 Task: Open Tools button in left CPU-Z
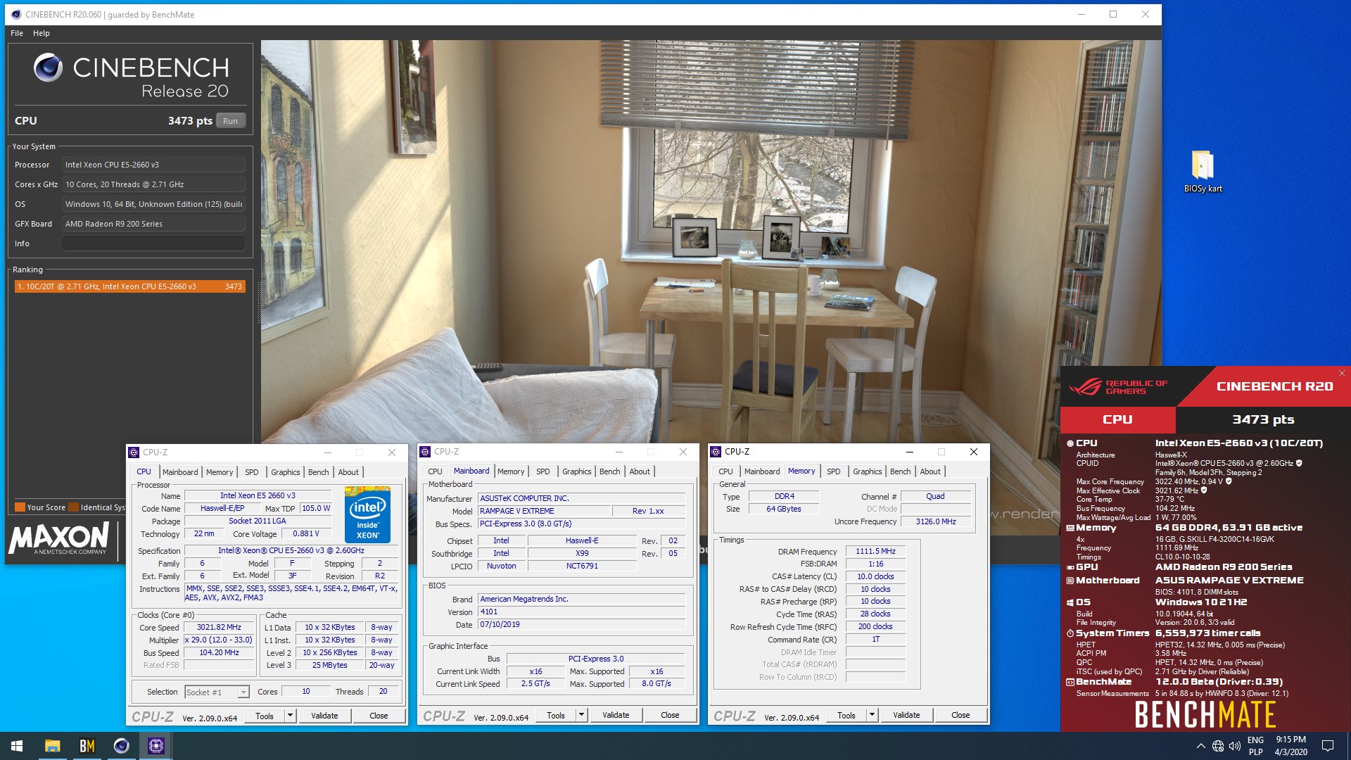tap(265, 716)
